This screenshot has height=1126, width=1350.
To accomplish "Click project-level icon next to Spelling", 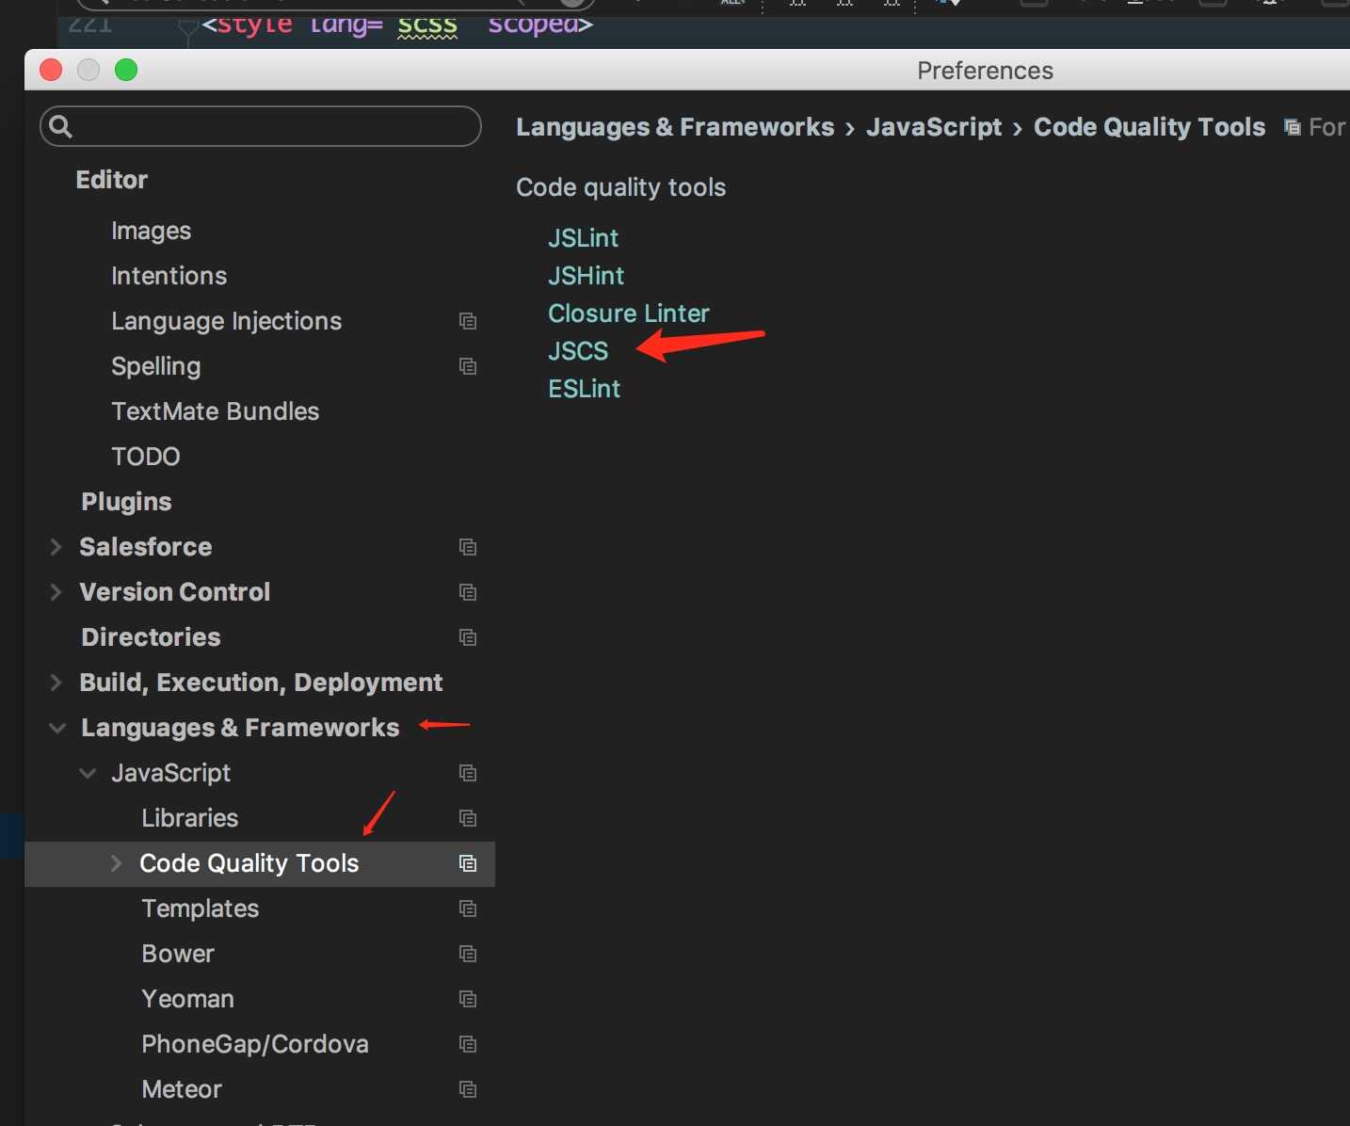I will click(468, 366).
